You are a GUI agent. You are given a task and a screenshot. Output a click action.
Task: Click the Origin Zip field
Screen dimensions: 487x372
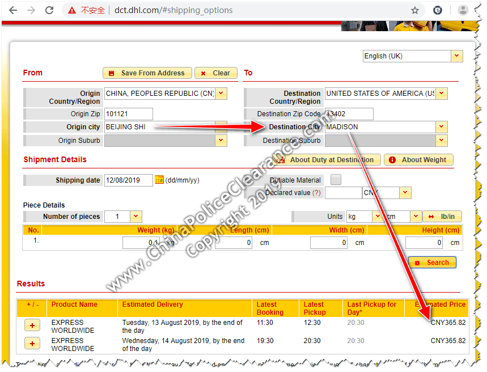[x=129, y=114]
